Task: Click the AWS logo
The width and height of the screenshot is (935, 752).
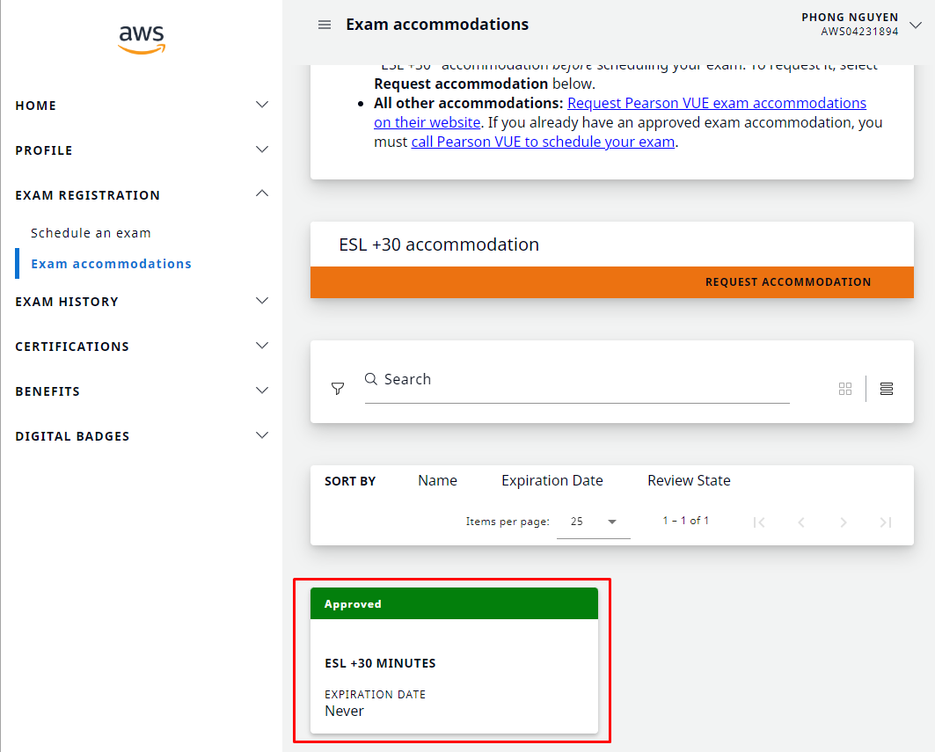Action: (x=141, y=39)
